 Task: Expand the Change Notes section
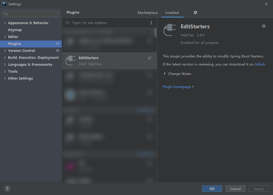(165, 74)
